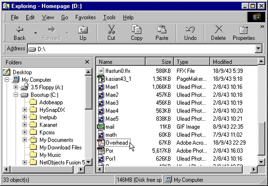
Task: Open the Address bar dropdown
Action: pyautogui.click(x=258, y=49)
